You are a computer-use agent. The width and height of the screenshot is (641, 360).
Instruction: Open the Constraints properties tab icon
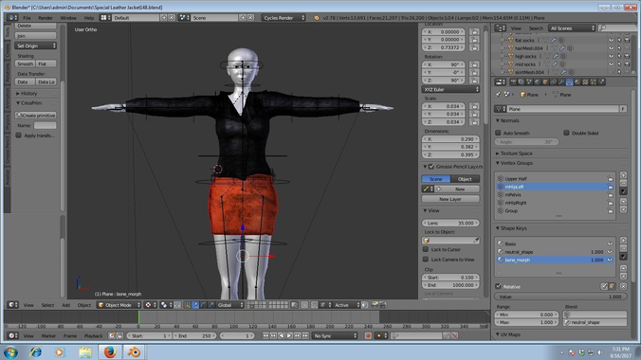point(554,82)
